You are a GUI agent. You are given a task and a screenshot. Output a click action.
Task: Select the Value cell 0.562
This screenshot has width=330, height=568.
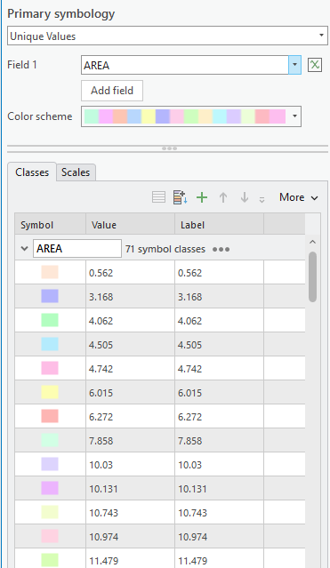130,272
